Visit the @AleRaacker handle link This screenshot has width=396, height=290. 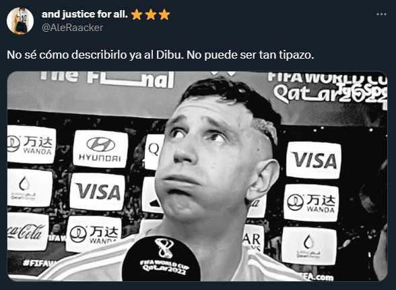pos(72,28)
